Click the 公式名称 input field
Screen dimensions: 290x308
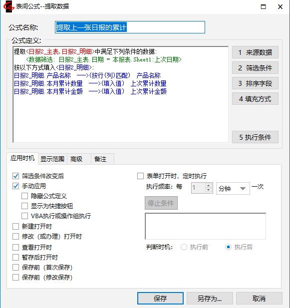130,27
